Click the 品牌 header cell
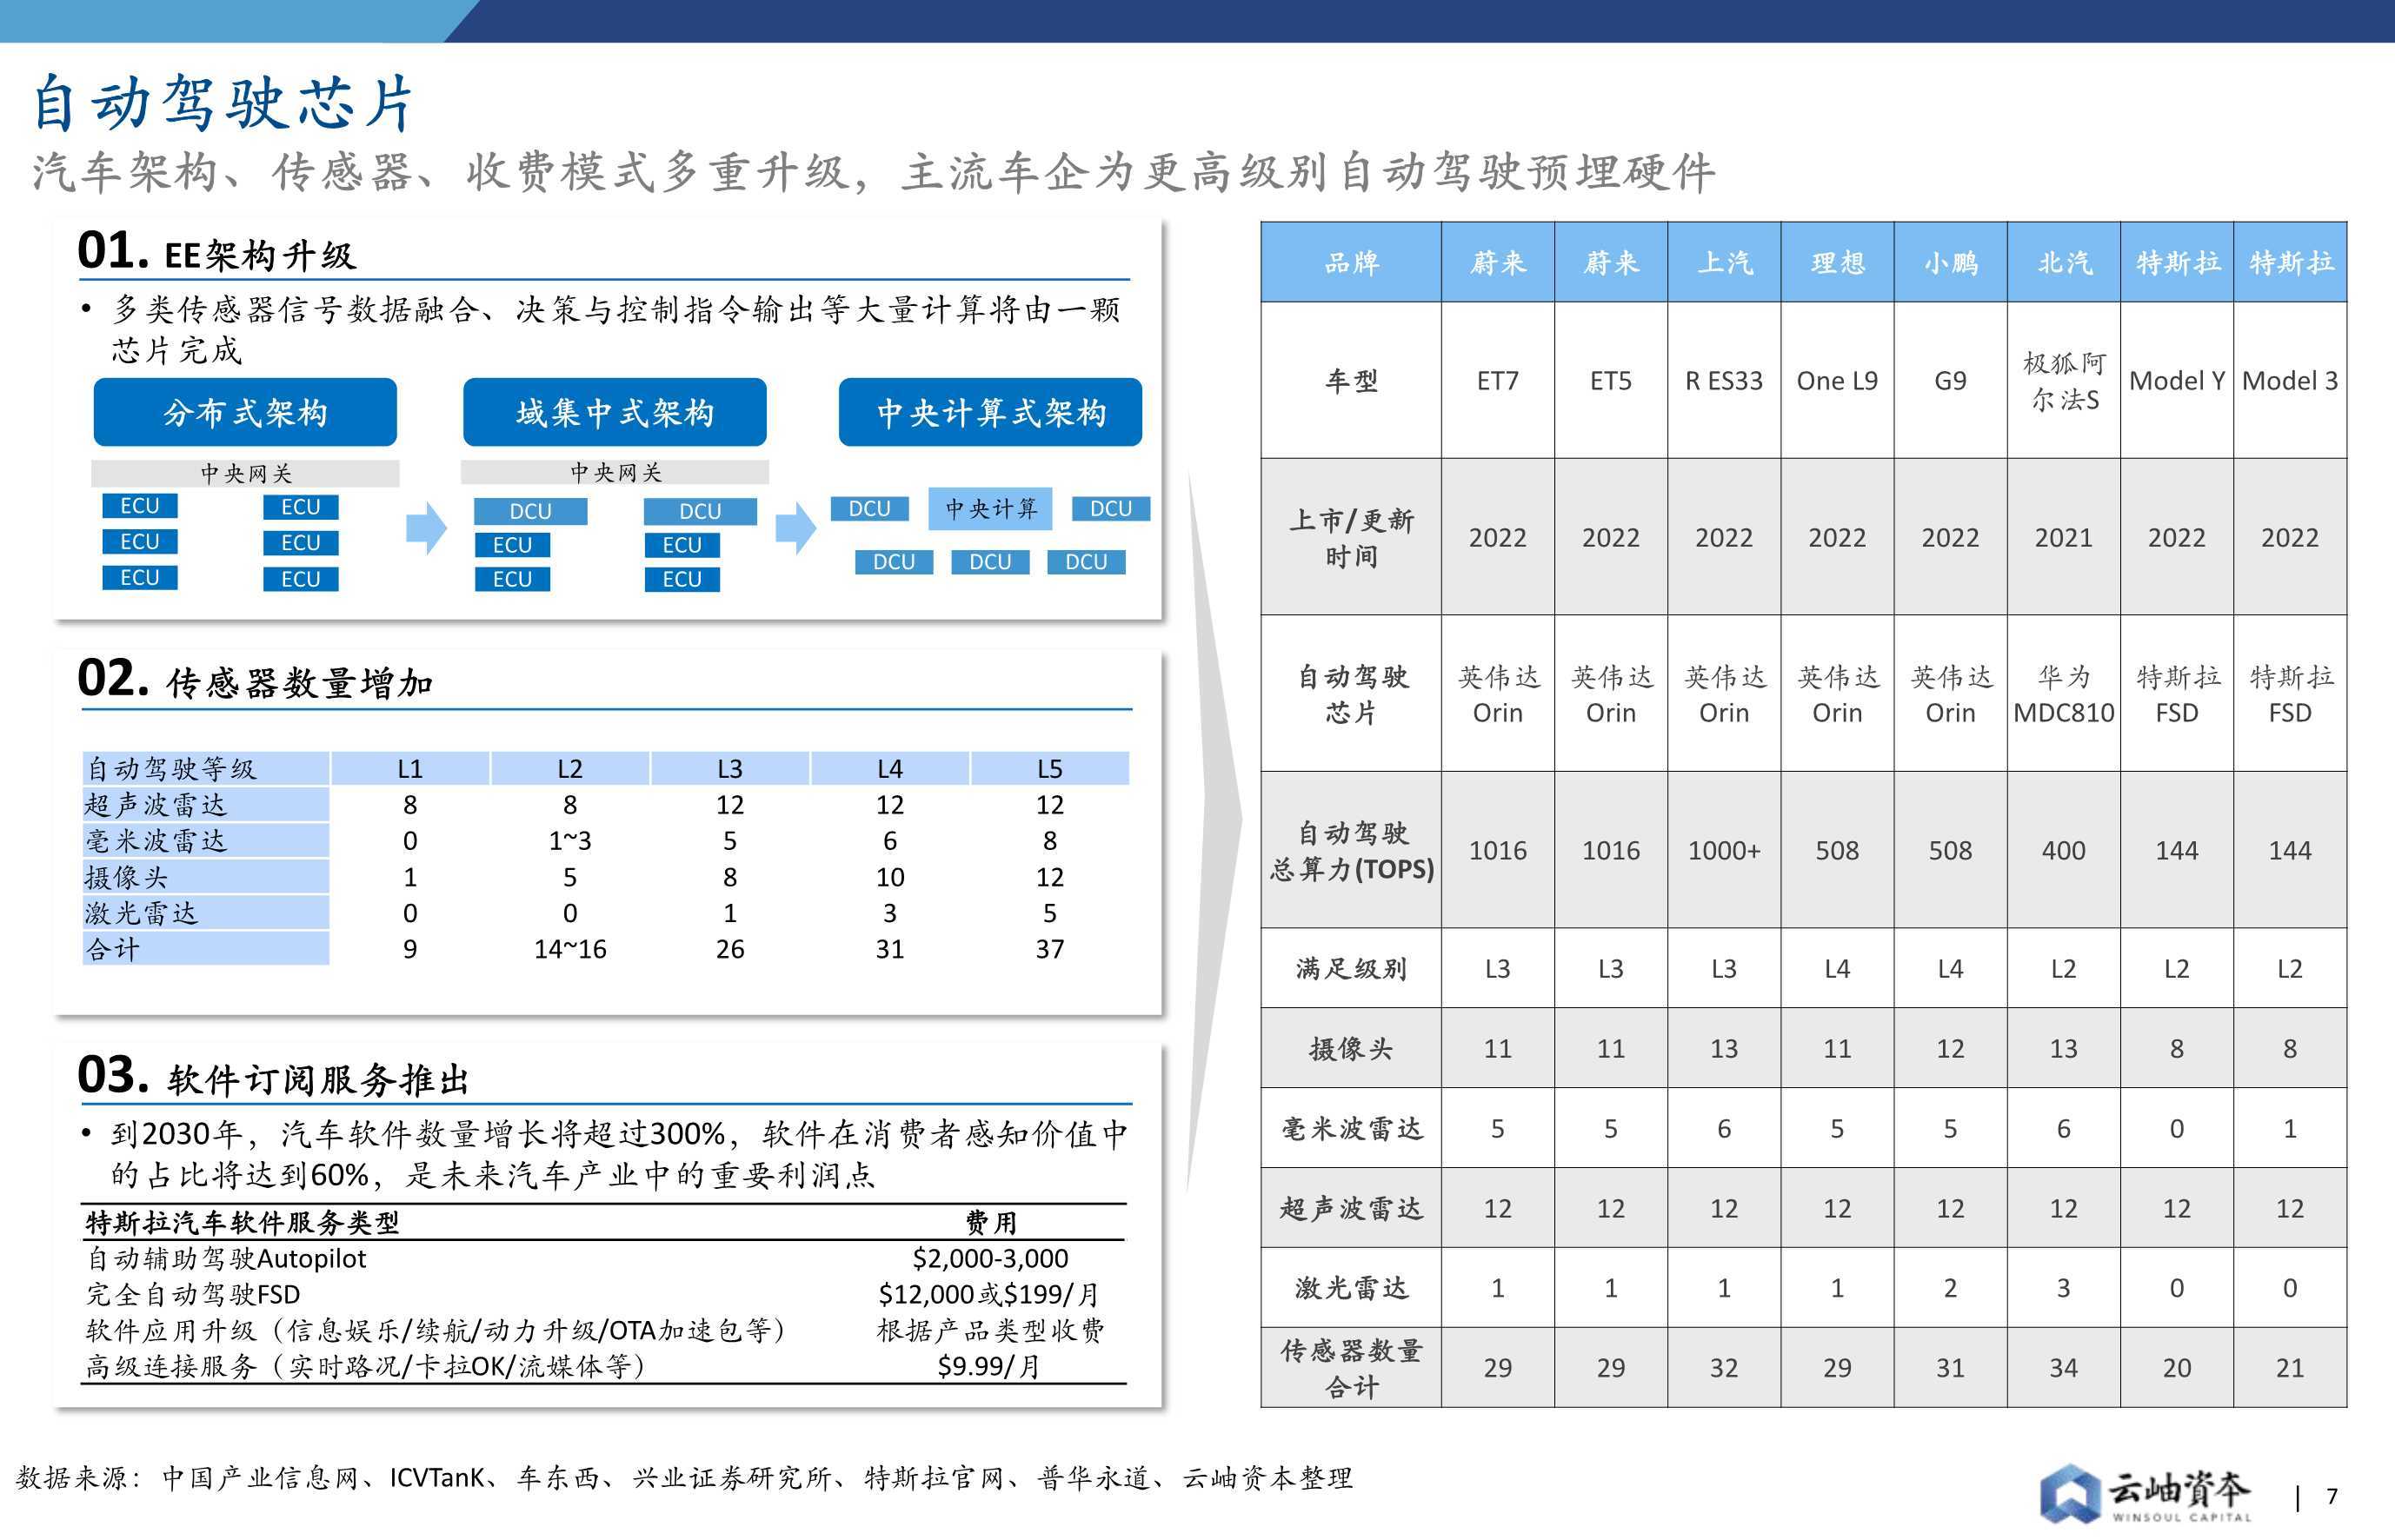Image resolution: width=2395 pixels, height=1540 pixels. point(1351,262)
